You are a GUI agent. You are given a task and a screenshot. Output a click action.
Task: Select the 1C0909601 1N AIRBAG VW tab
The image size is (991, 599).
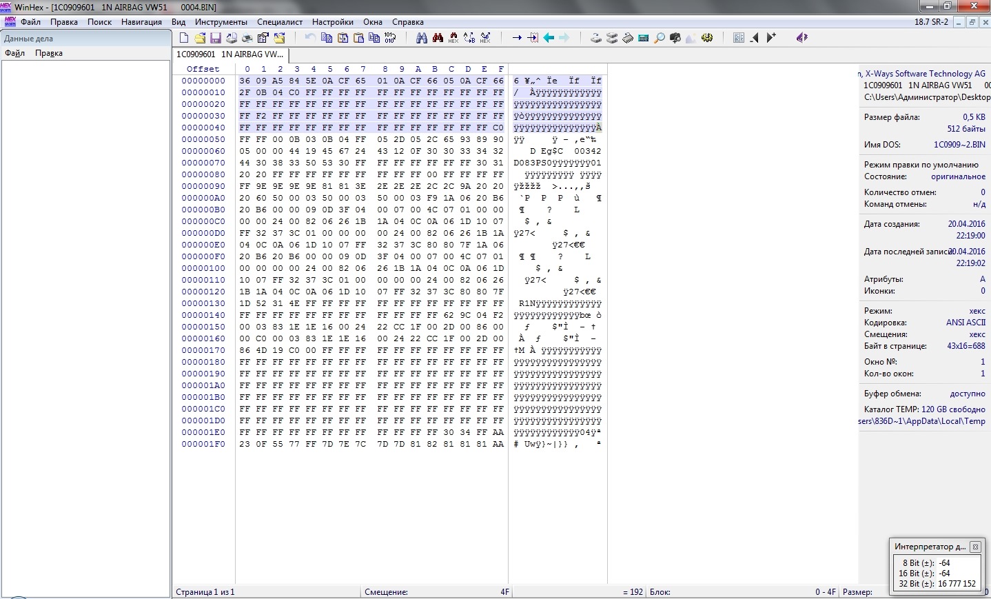click(230, 54)
